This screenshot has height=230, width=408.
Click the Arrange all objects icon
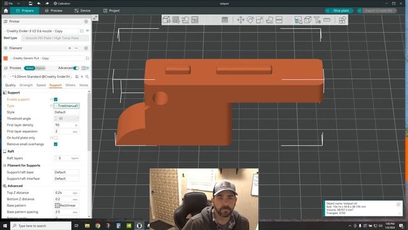[195, 20]
